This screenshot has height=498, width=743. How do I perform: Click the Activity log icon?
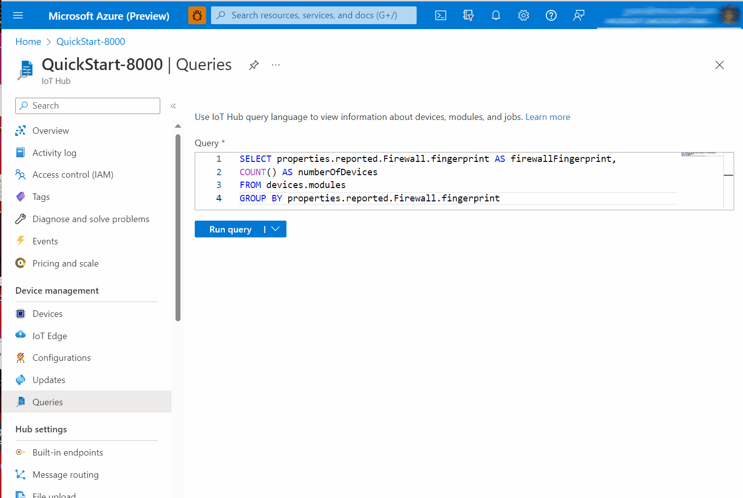(20, 153)
